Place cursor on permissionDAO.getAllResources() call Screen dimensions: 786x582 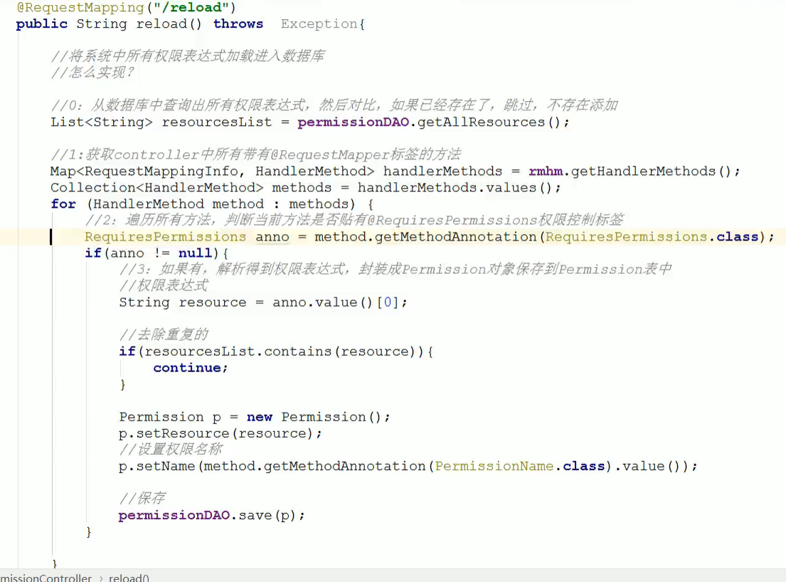[433, 122]
